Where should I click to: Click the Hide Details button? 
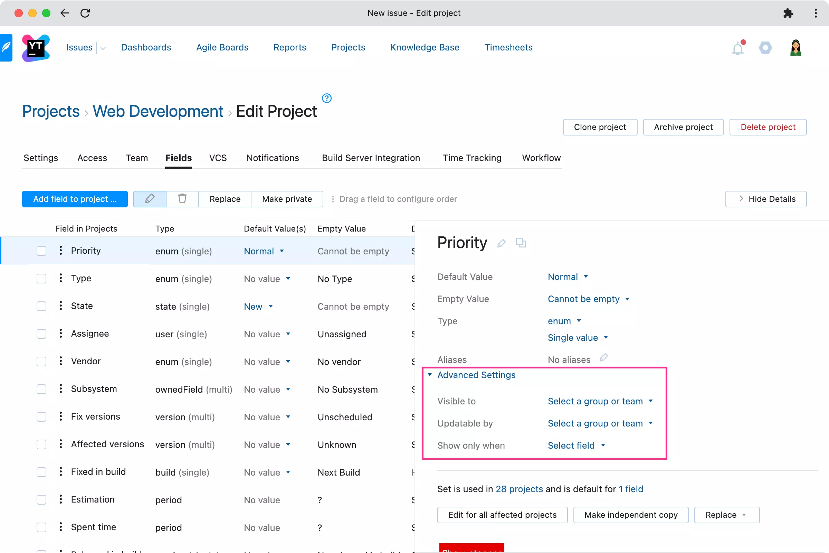pyautogui.click(x=766, y=199)
